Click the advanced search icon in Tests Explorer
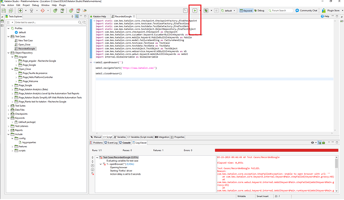344x200 pixels. (x=84, y=22)
